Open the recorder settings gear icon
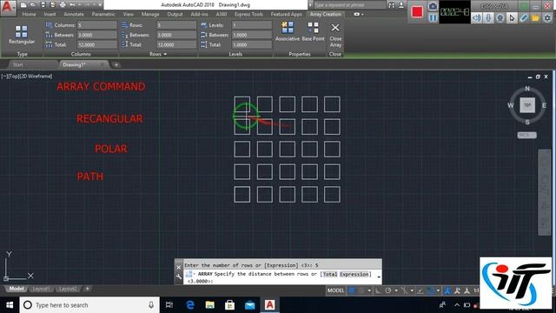Screen dimensions: 556x313 547,17
